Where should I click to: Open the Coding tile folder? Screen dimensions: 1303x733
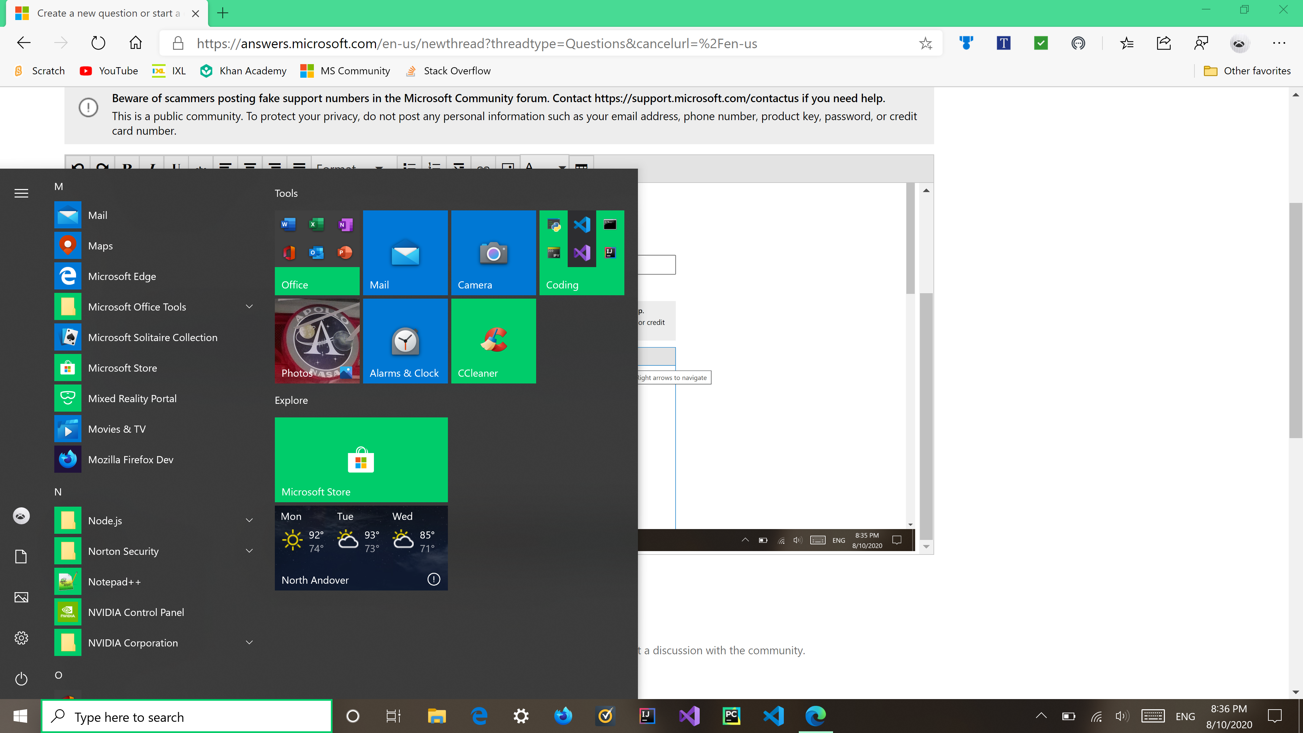pos(582,252)
